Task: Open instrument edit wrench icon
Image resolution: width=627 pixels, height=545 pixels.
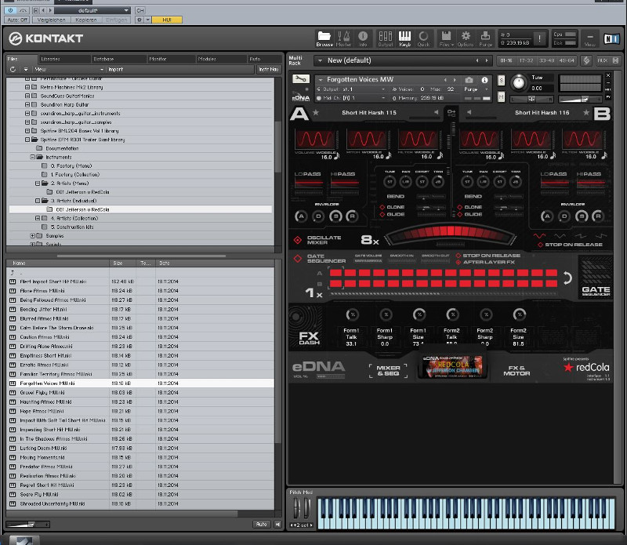Action: tap(301, 79)
